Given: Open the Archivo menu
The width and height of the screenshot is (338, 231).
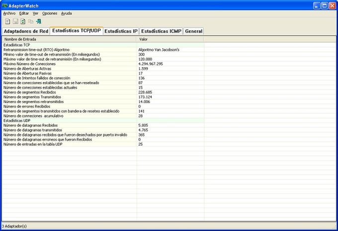Looking at the screenshot, I should coord(9,13).
